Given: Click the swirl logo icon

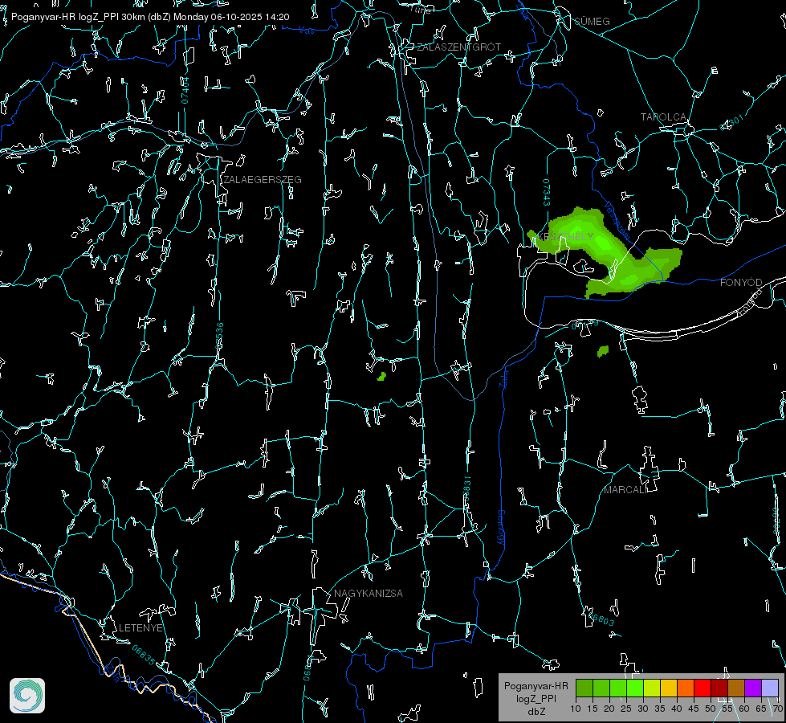Looking at the screenshot, I should (27, 696).
